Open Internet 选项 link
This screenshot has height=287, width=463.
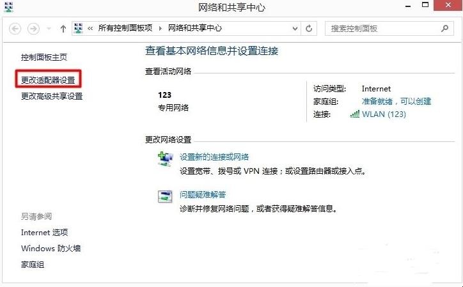(44, 233)
